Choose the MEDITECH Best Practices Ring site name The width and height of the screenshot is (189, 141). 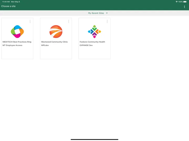[17, 42]
